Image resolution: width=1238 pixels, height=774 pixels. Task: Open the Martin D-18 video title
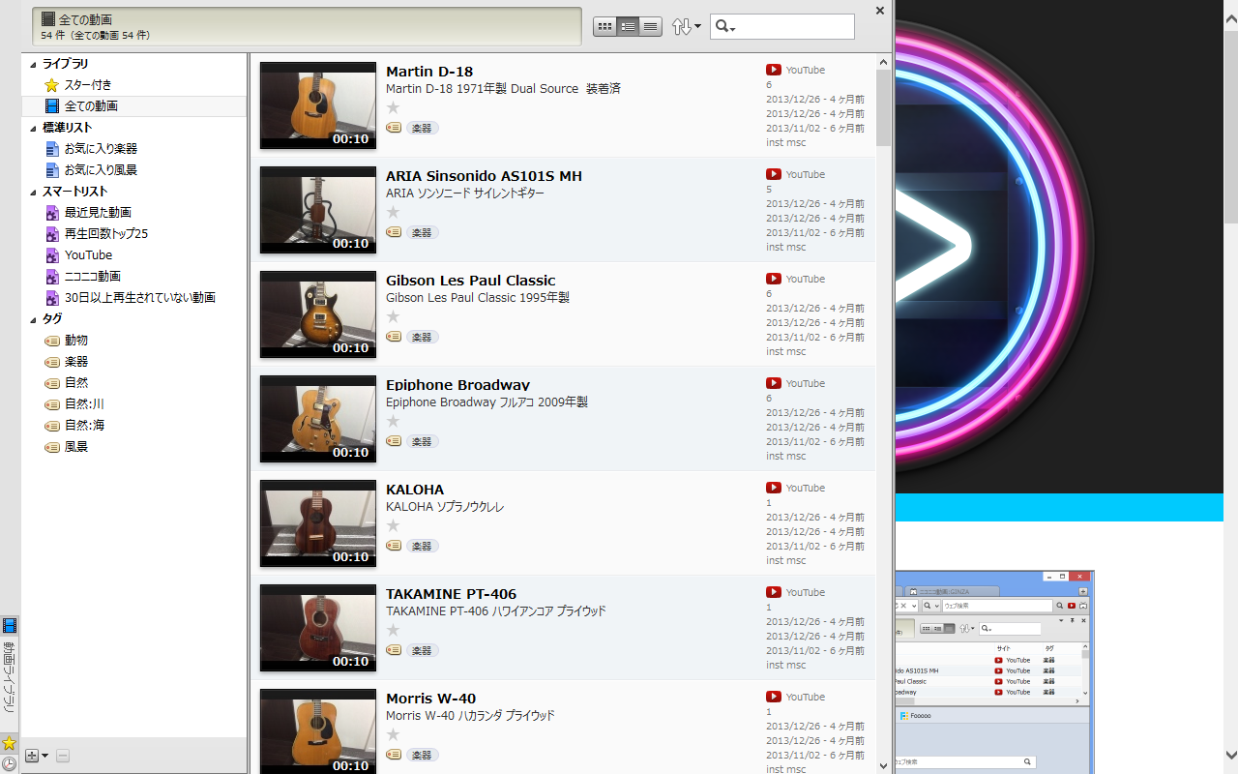coord(429,72)
